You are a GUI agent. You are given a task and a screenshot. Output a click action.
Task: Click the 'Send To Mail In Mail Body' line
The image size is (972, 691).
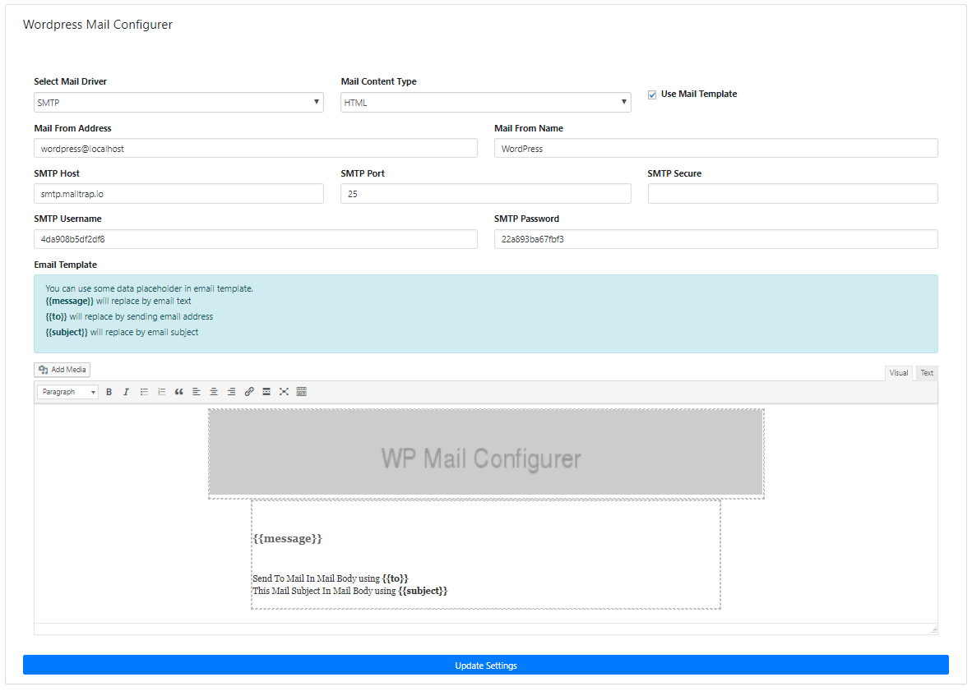tap(331, 578)
